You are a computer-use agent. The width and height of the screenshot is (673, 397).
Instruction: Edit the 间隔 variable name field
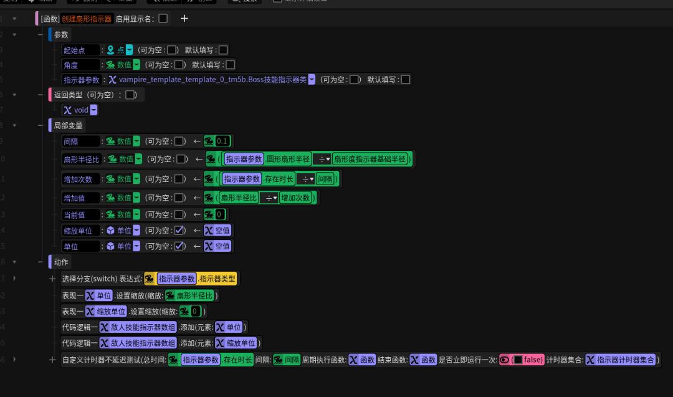click(x=80, y=141)
